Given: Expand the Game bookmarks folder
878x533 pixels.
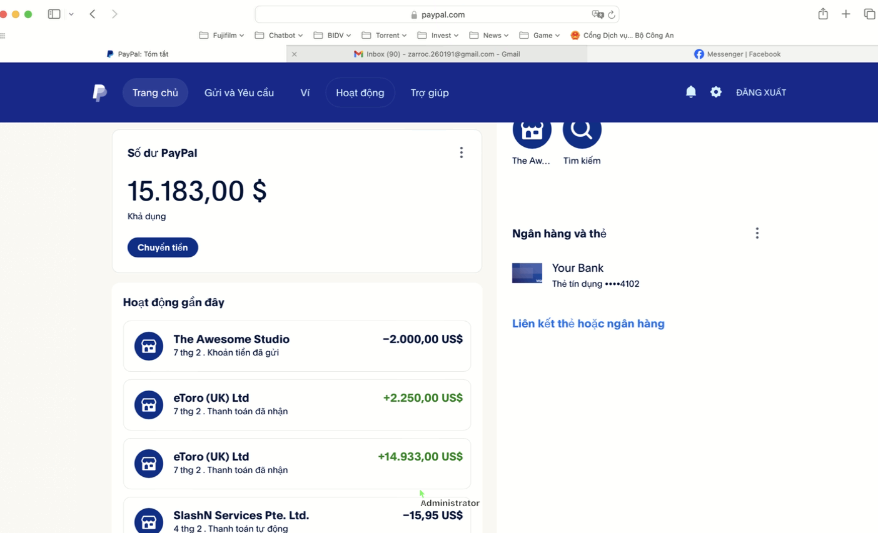Looking at the screenshot, I should [x=539, y=36].
